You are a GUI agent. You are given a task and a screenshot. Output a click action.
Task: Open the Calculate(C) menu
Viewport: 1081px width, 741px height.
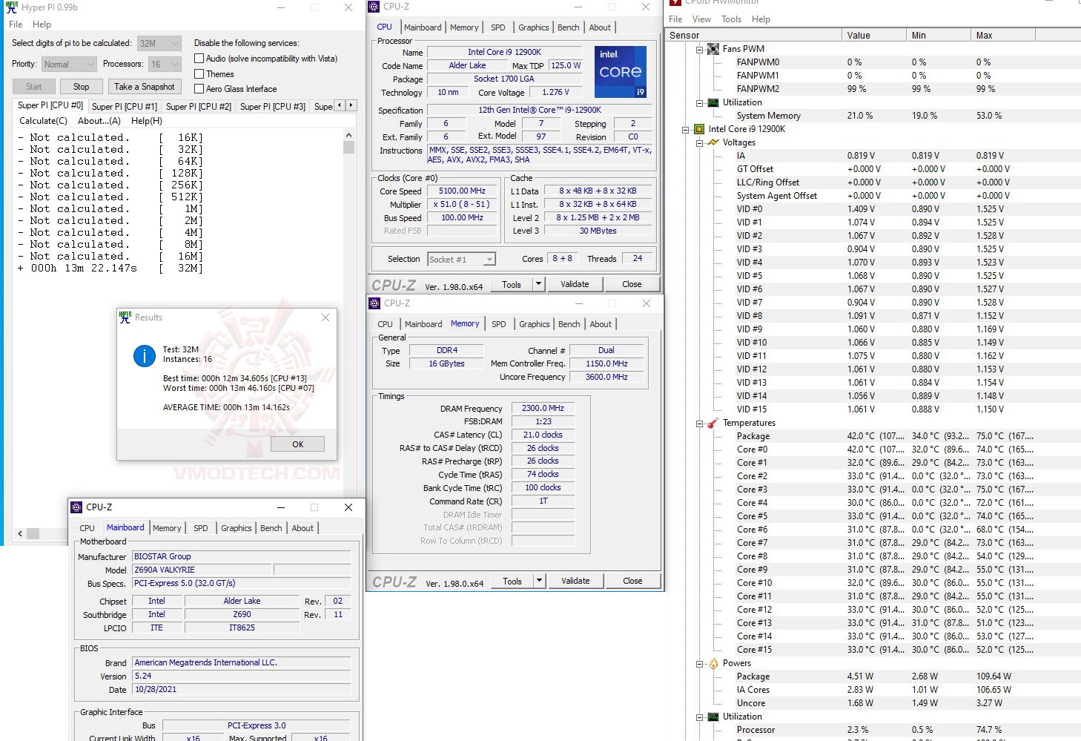[x=43, y=121]
